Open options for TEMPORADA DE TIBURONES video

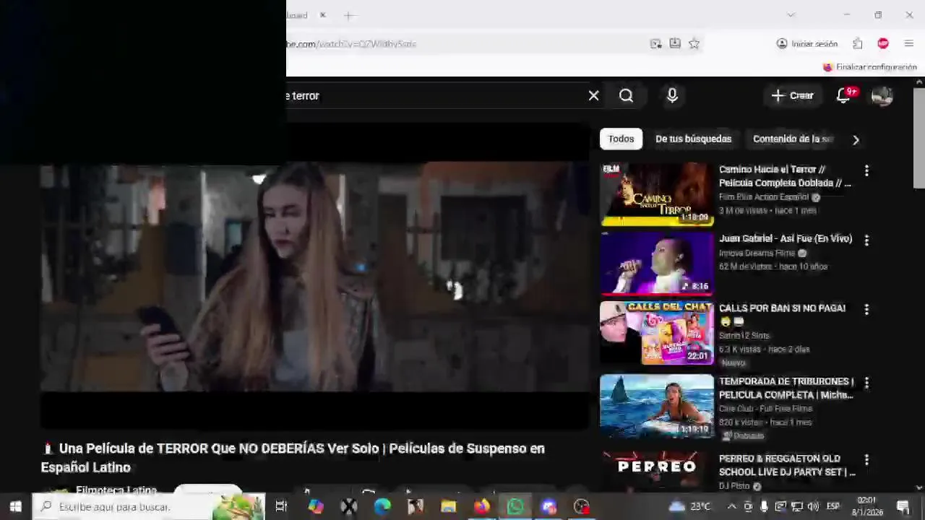tap(866, 382)
